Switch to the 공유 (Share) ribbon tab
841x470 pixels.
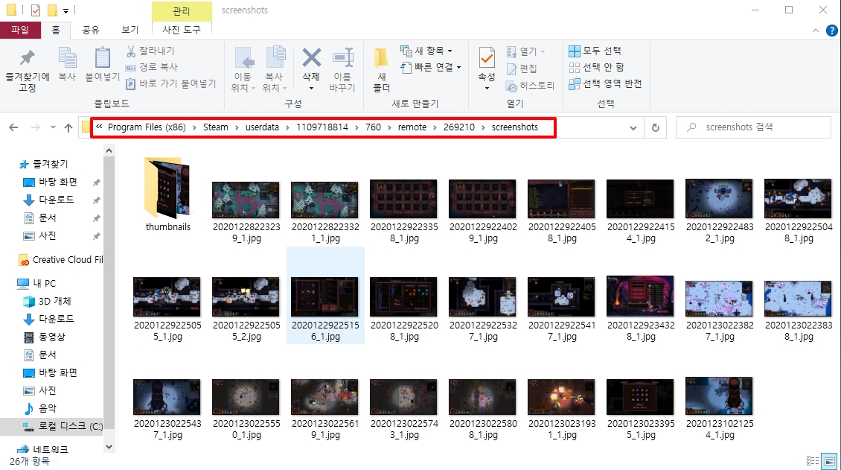click(x=91, y=30)
